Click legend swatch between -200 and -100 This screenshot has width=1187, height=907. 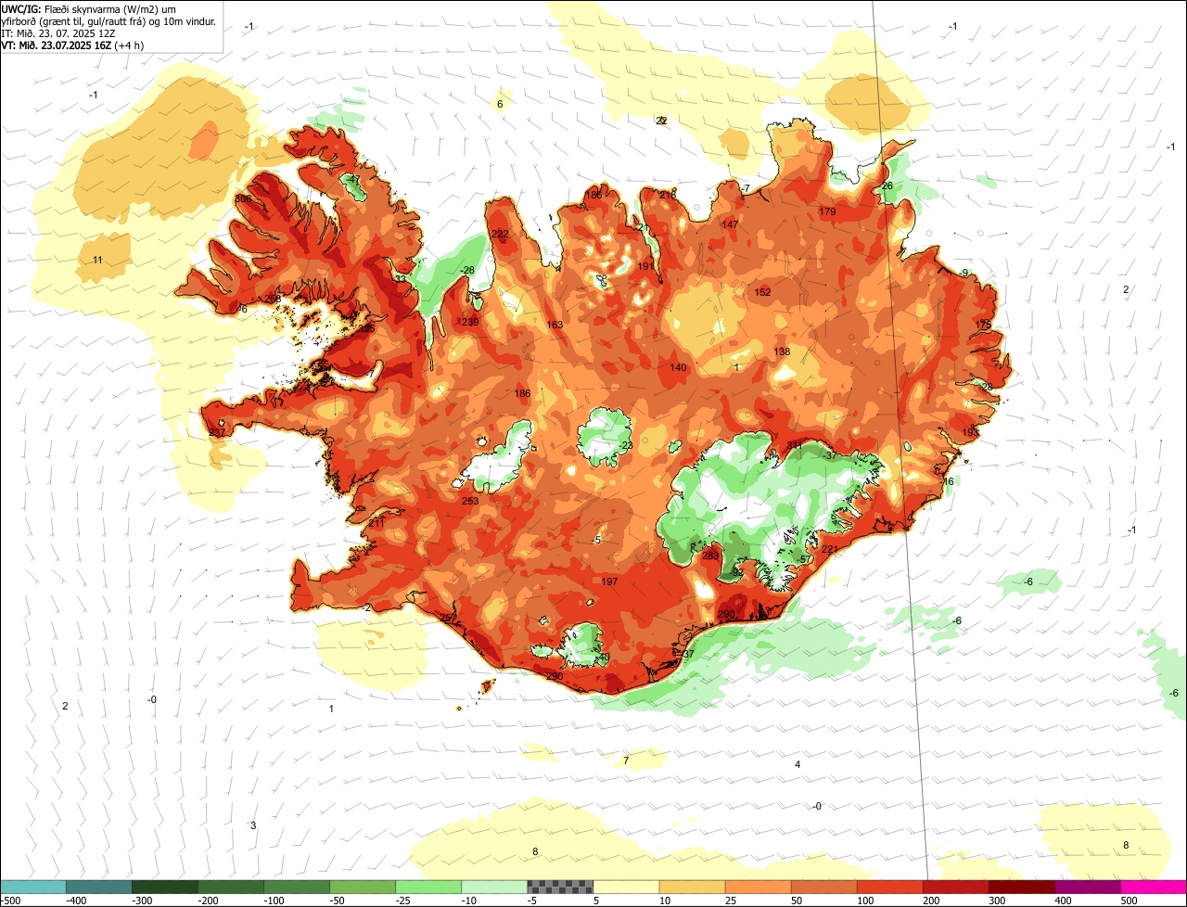[x=231, y=887]
